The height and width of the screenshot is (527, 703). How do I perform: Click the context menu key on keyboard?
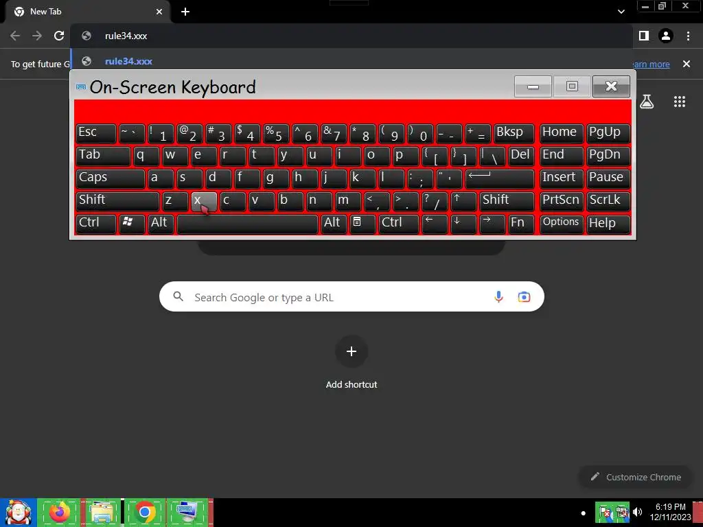(362, 224)
